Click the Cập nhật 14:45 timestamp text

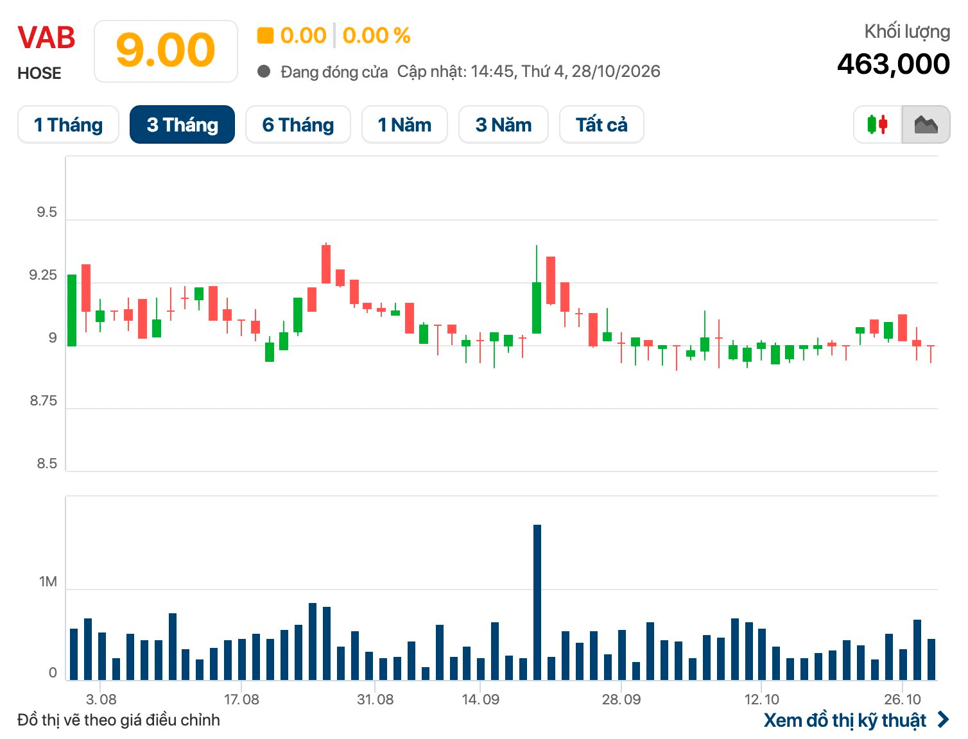point(529,71)
